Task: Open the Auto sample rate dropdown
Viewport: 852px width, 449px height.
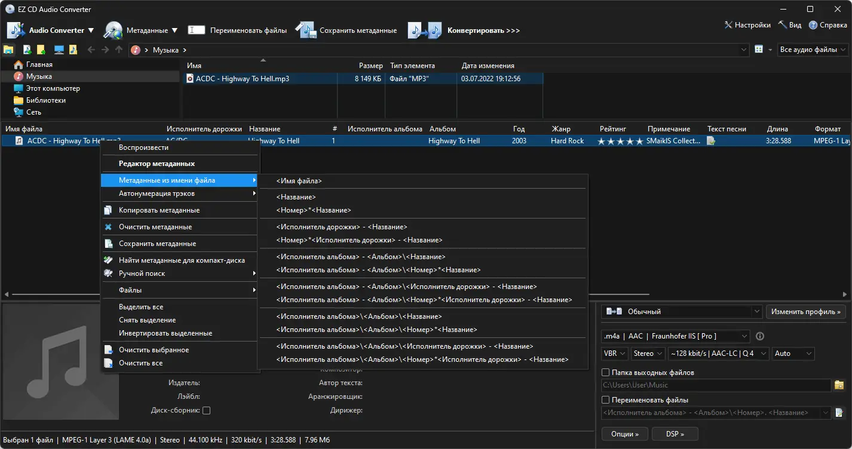Action: pyautogui.click(x=793, y=353)
